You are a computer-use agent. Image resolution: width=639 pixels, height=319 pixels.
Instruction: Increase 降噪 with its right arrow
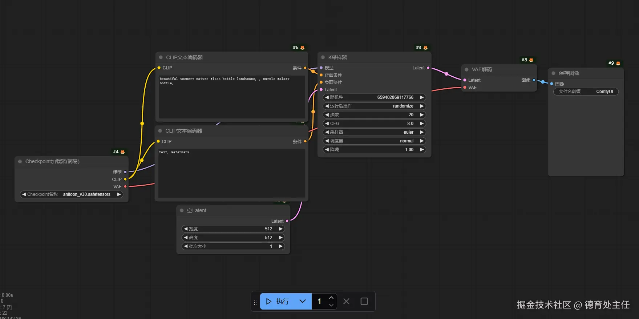click(422, 150)
